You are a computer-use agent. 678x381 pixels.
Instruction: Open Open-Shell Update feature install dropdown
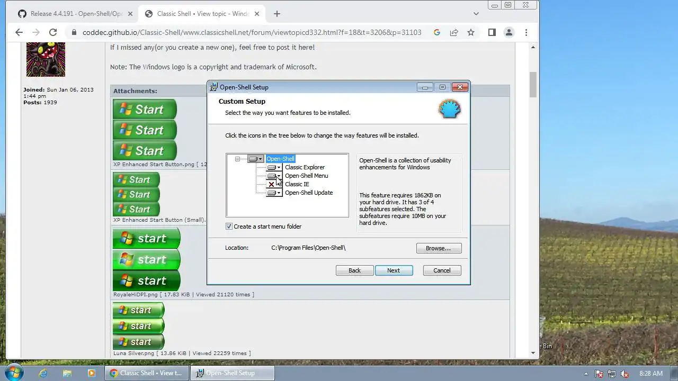274,193
